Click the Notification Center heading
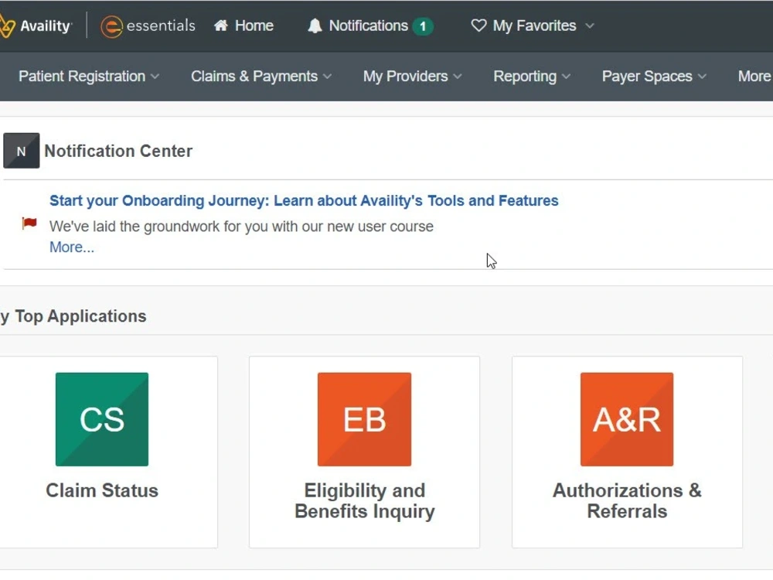Screen dimensions: 773x580 pyautogui.click(x=118, y=151)
